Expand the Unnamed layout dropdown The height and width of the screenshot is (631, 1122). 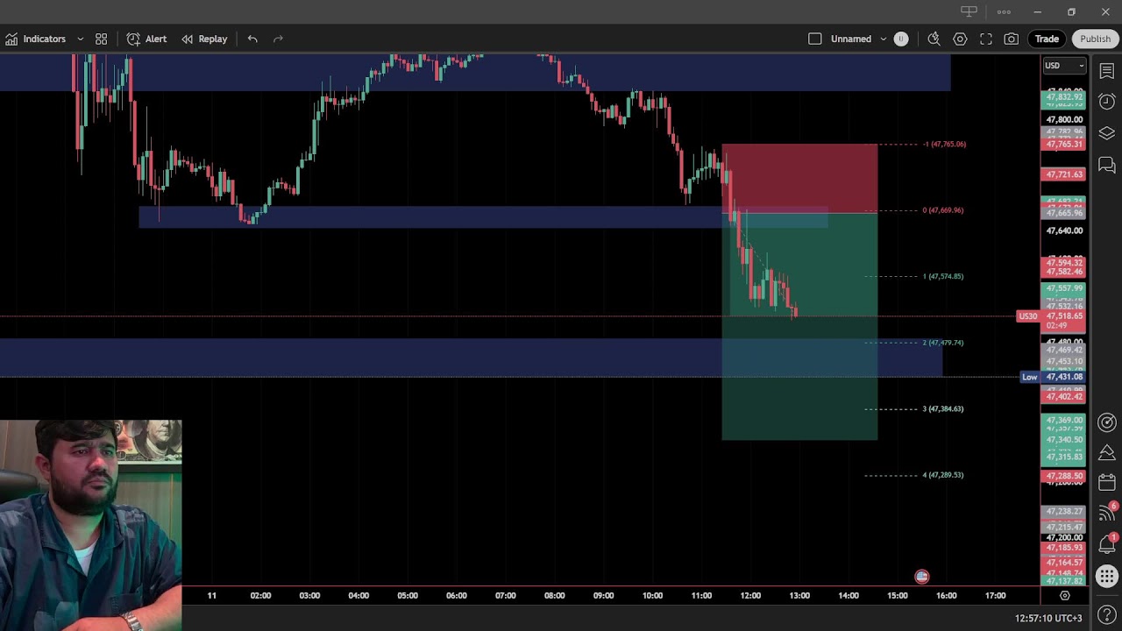[883, 39]
